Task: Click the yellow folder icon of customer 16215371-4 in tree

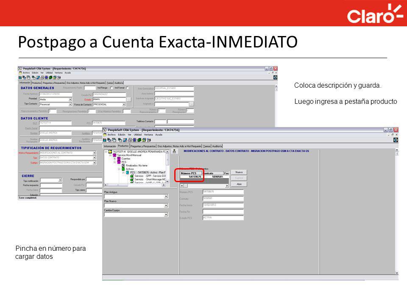Action: 110,152
